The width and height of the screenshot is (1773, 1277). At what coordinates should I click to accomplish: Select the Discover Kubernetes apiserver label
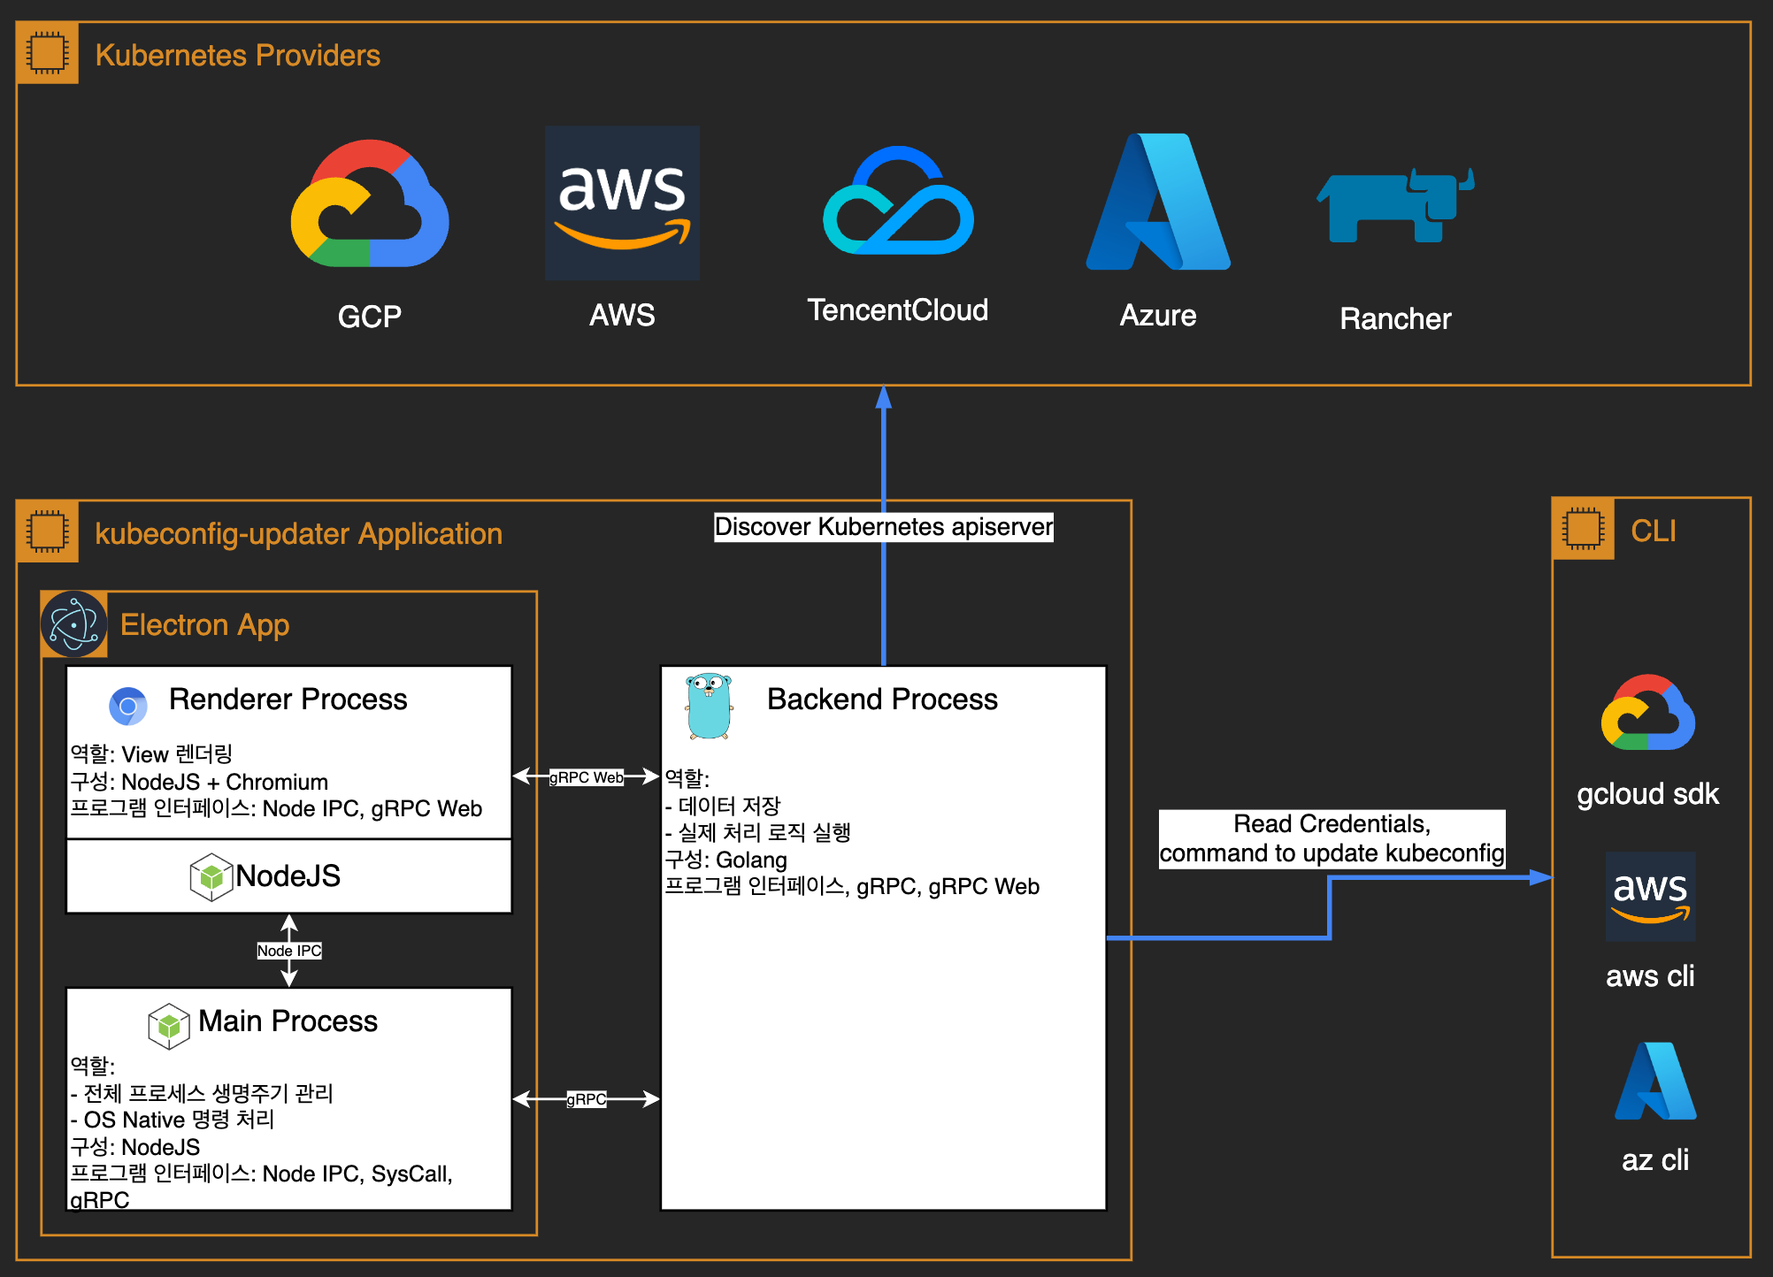[883, 527]
